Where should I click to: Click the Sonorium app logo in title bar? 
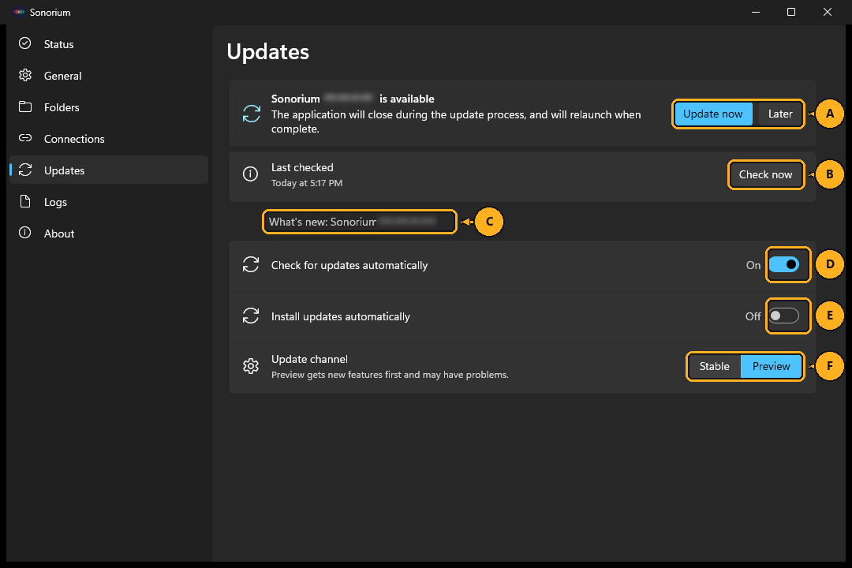click(x=19, y=12)
